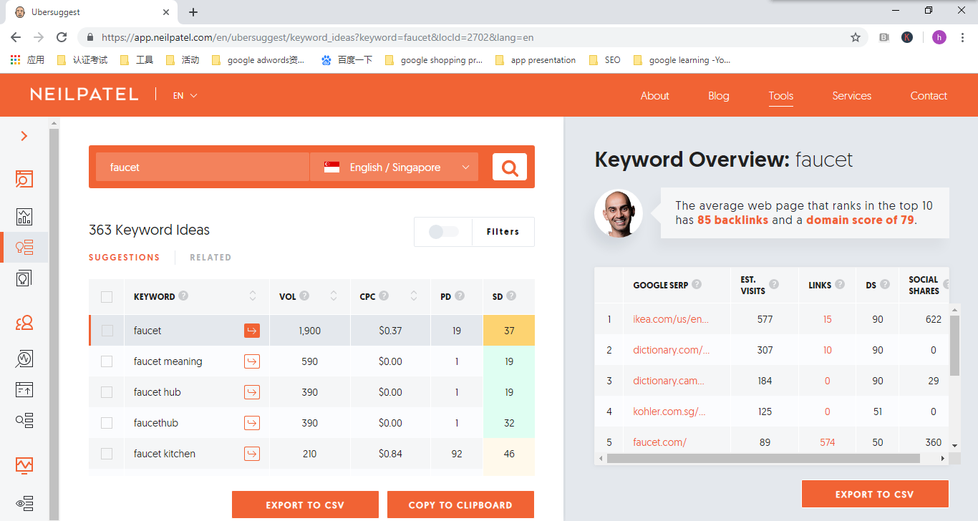Click the Chrome address bar URL
This screenshot has height=521, width=978.
(x=317, y=37)
